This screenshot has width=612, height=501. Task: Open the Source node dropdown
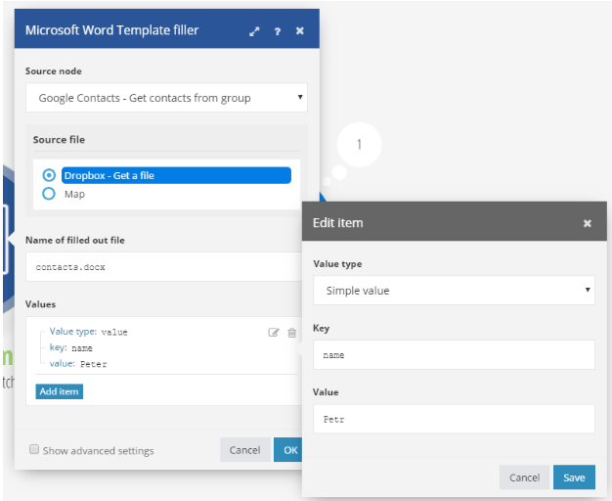click(x=166, y=98)
